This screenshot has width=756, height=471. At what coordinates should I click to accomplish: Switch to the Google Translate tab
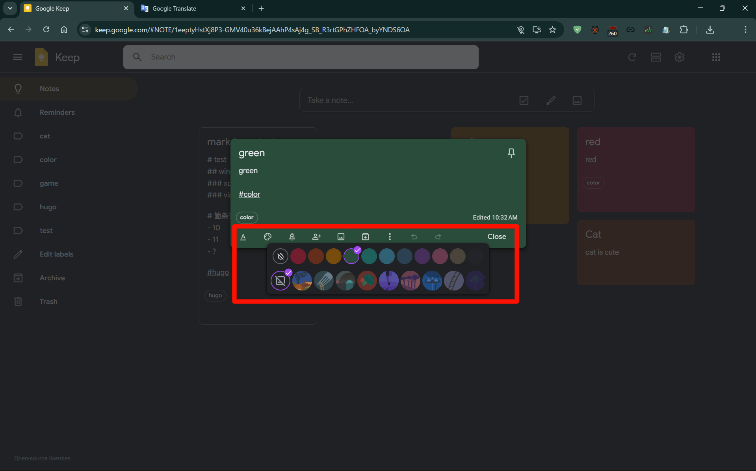(193, 8)
